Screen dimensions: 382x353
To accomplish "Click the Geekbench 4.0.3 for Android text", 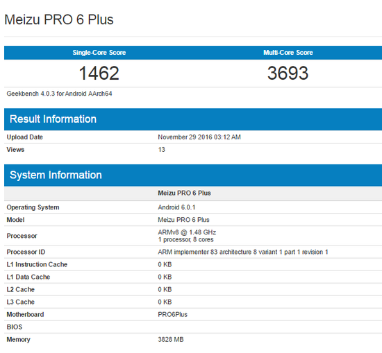I will click(x=59, y=94).
